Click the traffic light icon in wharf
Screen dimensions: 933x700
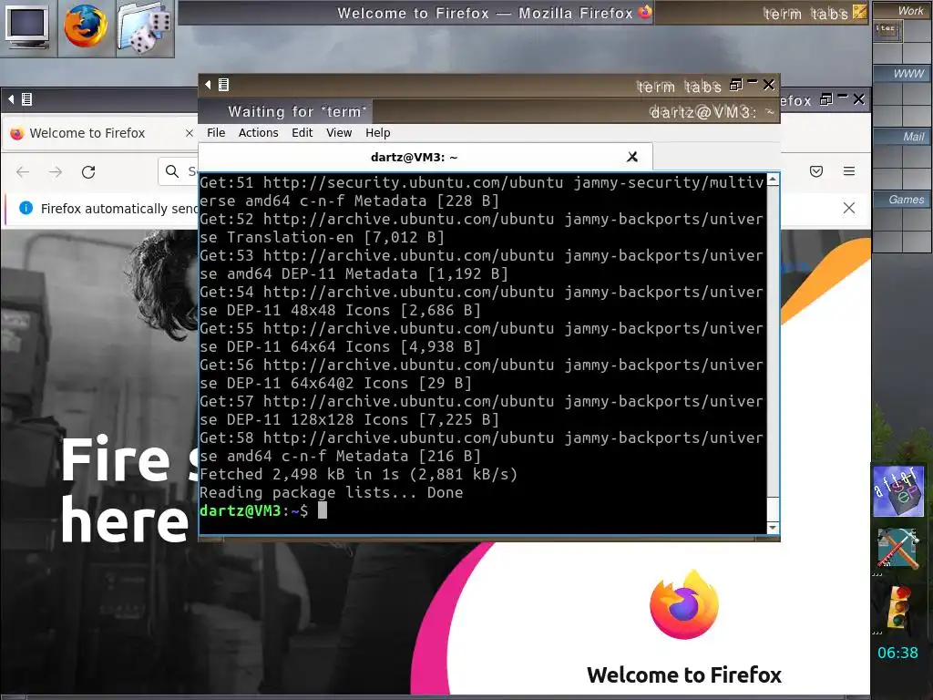point(899,607)
